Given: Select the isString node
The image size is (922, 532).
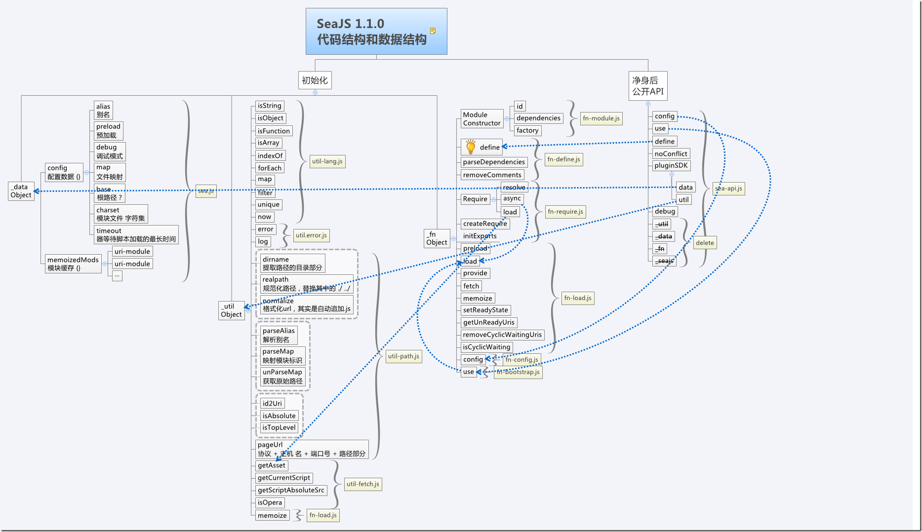Looking at the screenshot, I should 270,106.
